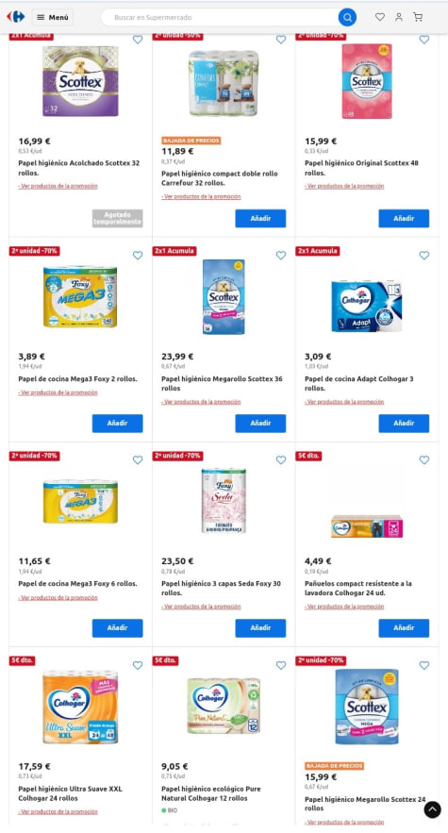
Task: Click the Carrefour logo icon
Action: click(16, 17)
